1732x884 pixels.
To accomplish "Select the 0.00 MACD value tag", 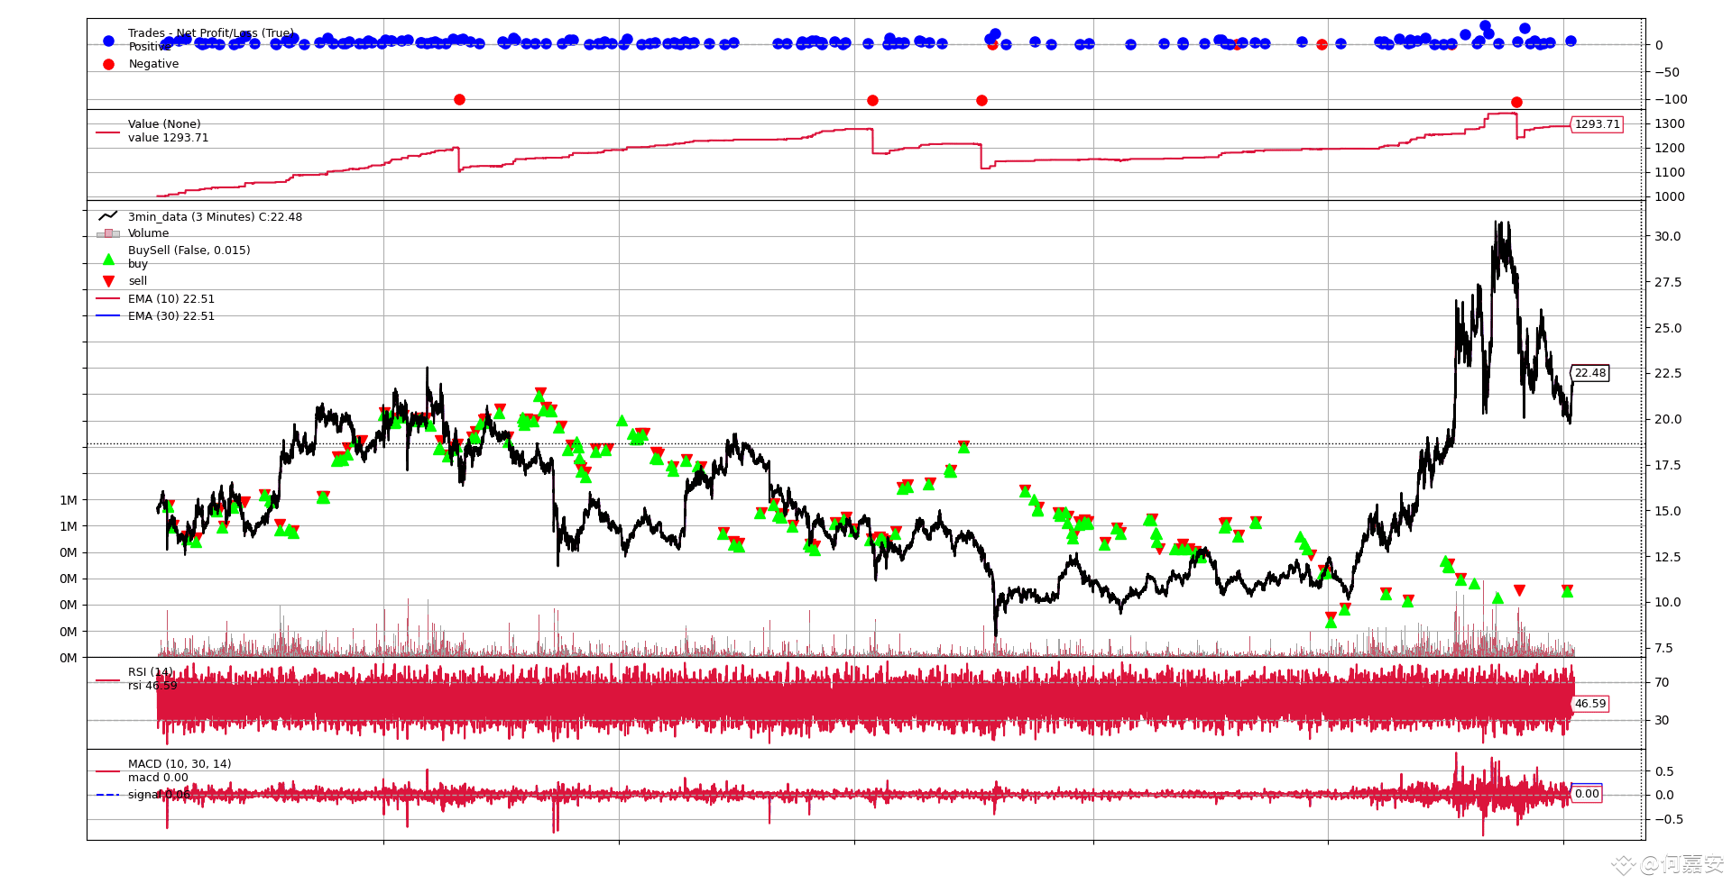I will click(x=1587, y=794).
